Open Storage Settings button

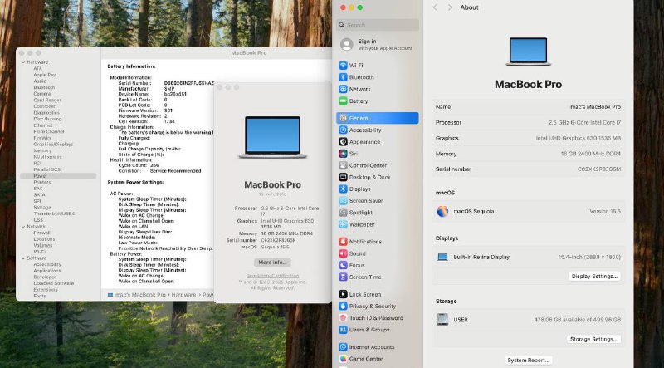tap(593, 339)
